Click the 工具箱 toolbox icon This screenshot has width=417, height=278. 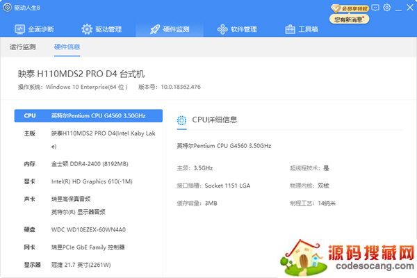(x=290, y=29)
